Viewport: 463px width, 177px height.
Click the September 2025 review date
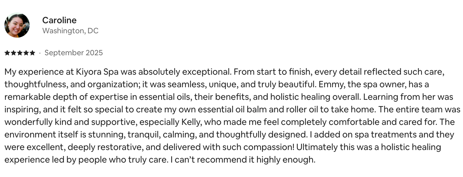74,53
